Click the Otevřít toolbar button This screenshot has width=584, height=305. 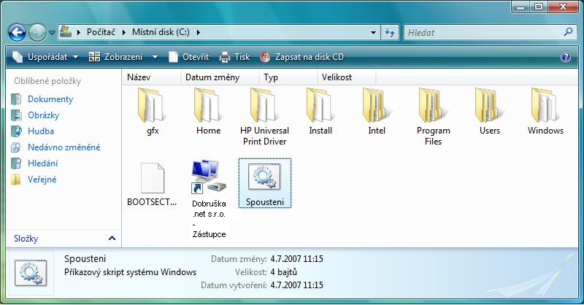[x=188, y=57]
